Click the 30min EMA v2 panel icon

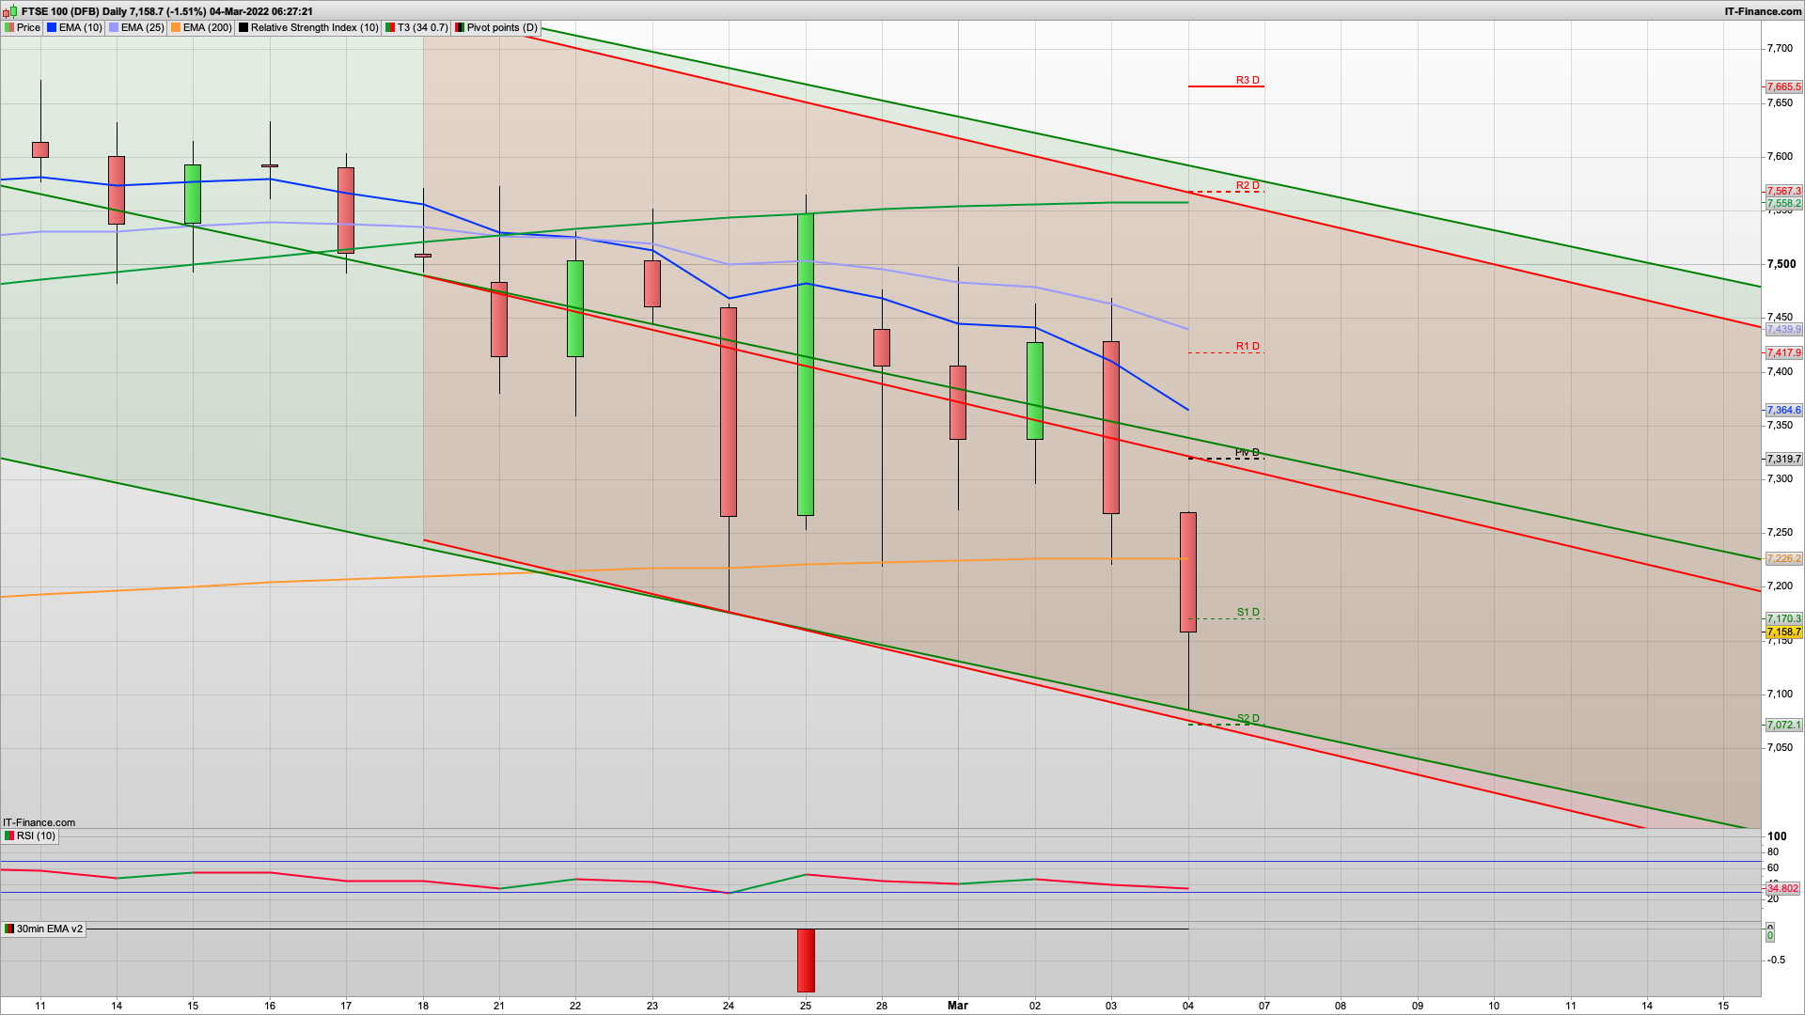click(9, 929)
